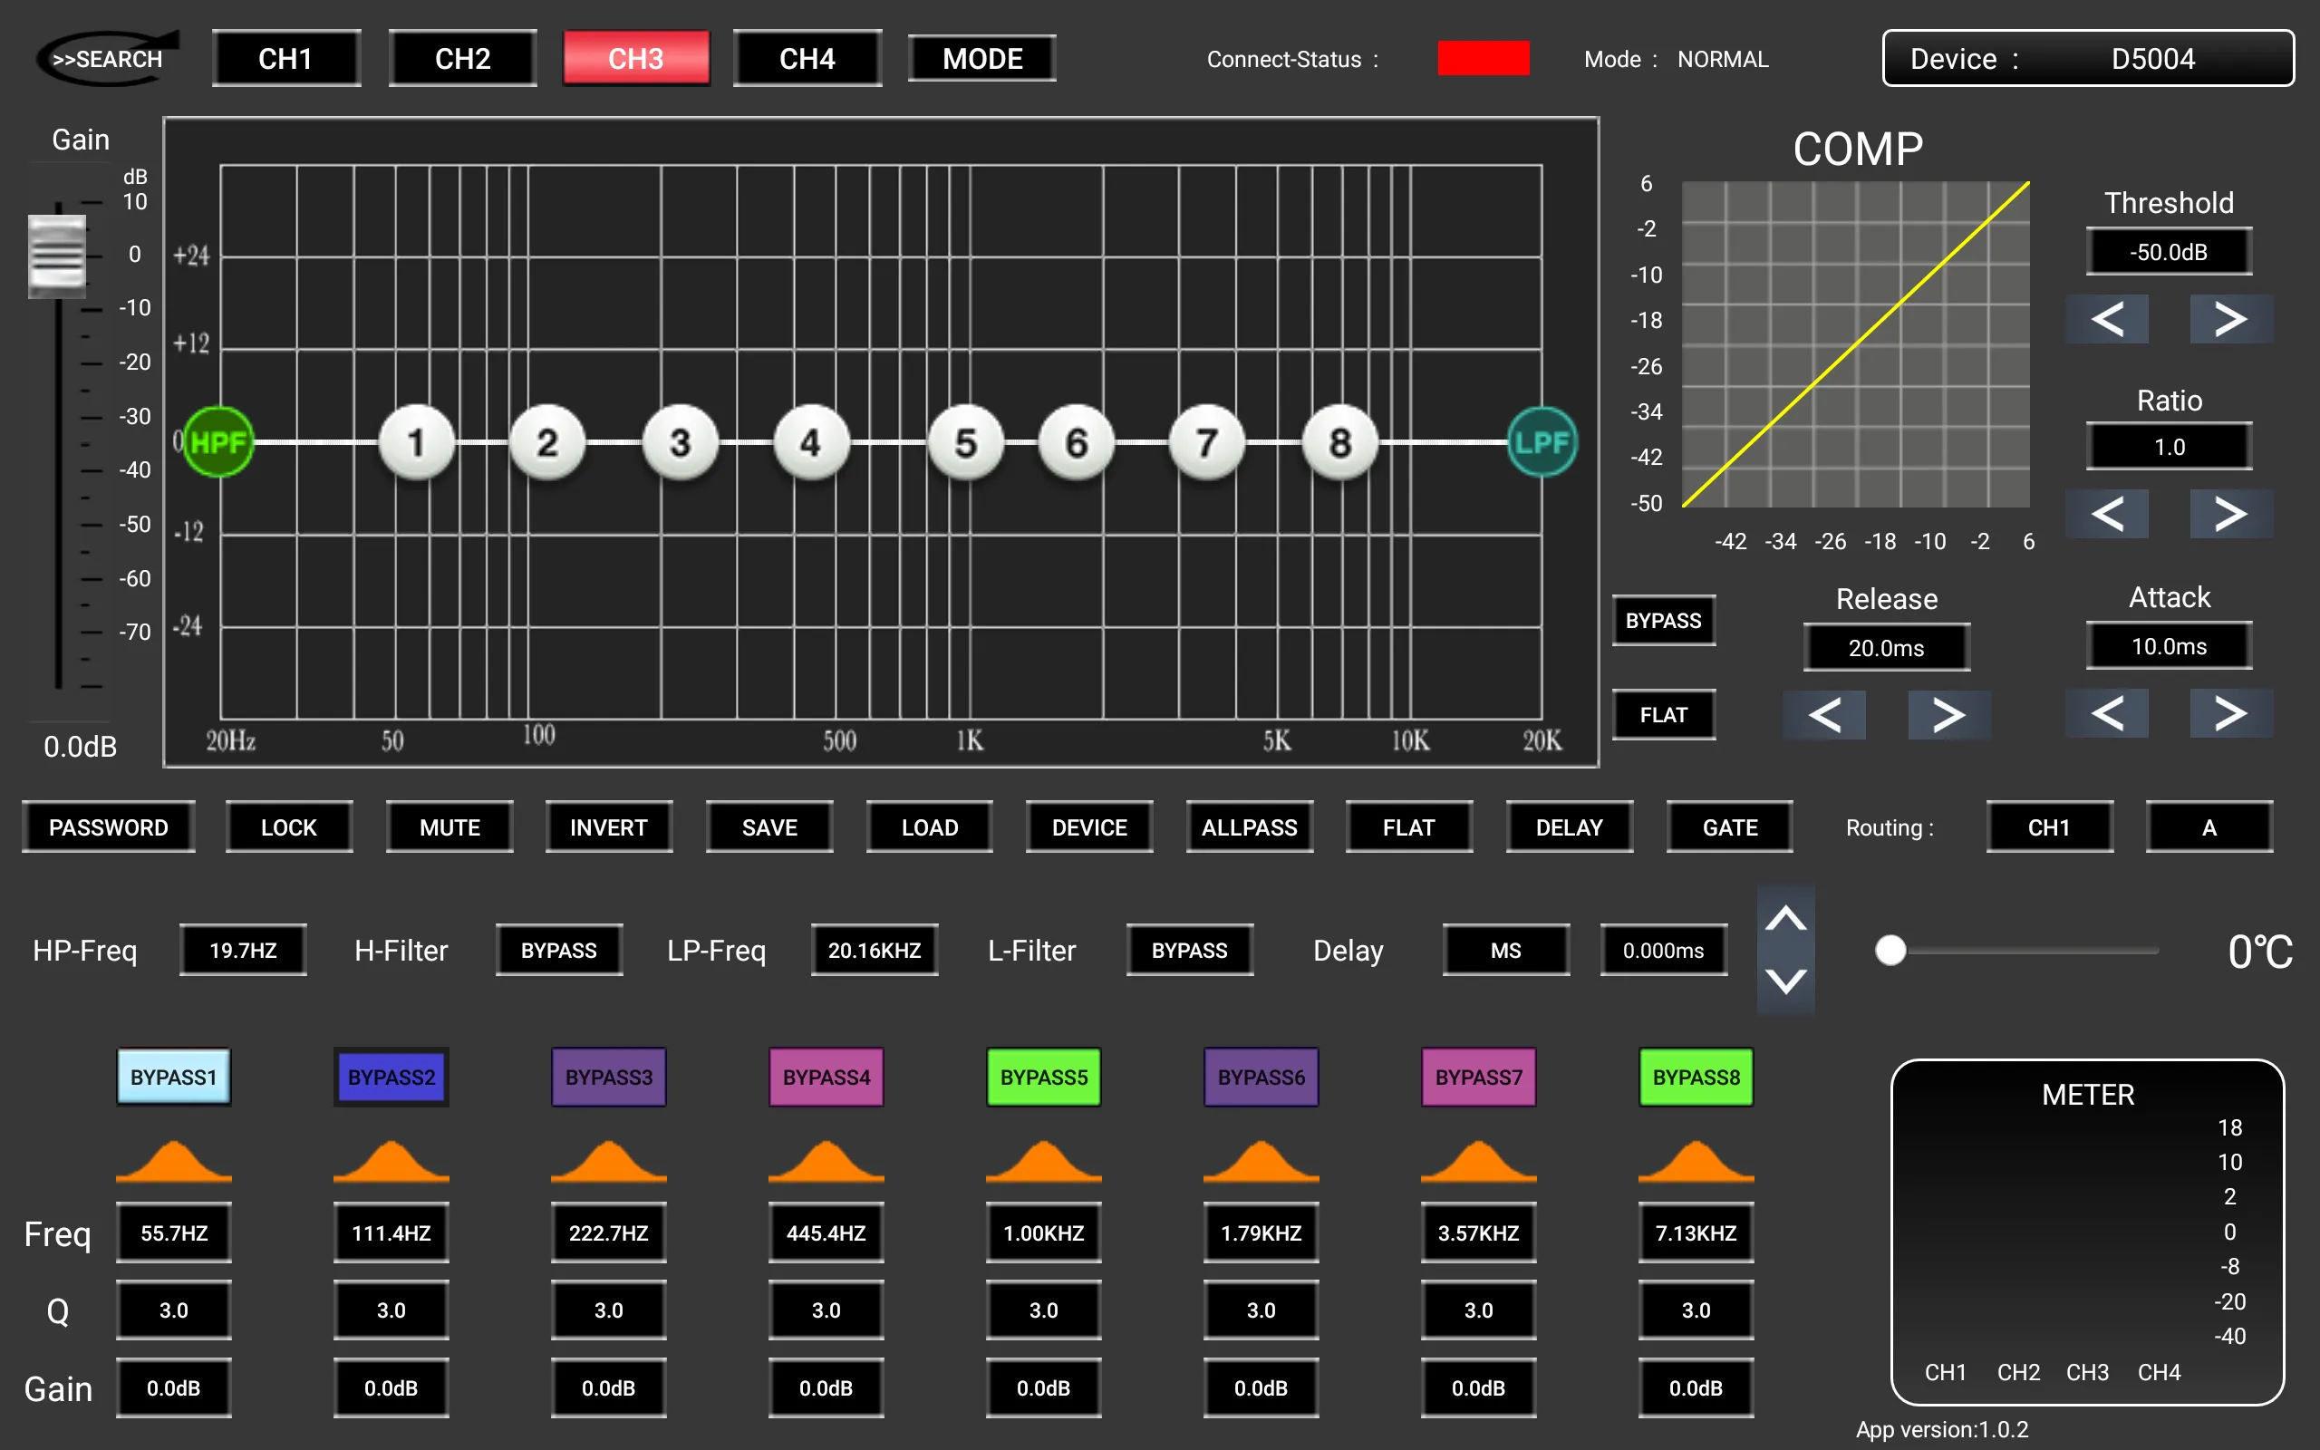Decrease Threshold with left arrow

2106,319
